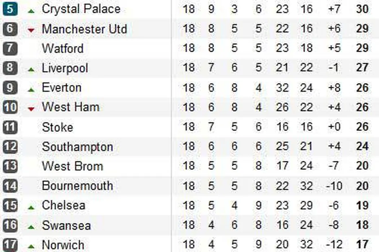Click Manchester Utd's 29 points value
379x252 pixels.
pyautogui.click(x=362, y=29)
